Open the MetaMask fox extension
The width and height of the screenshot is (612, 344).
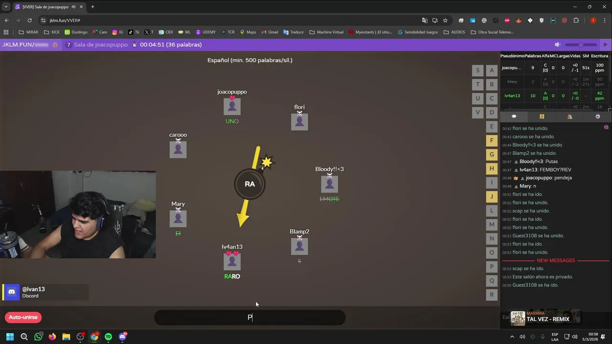[519, 21]
